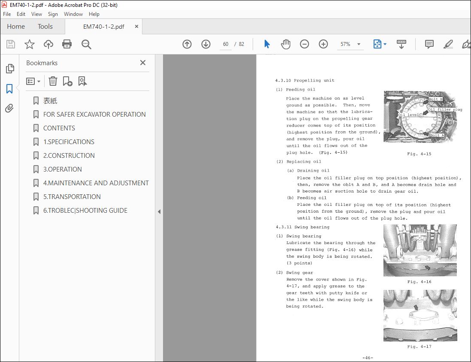Open the Attachments paperclip panel
Viewport: 471px width, 362px height.
(x=9, y=108)
